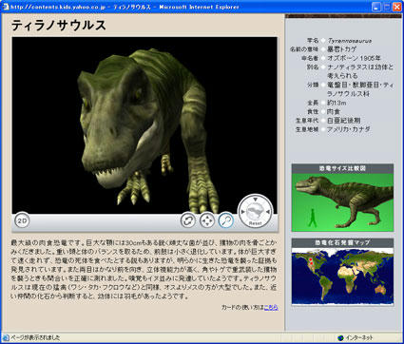
Task: Open the こちら link for card usage
Action: tap(271, 307)
